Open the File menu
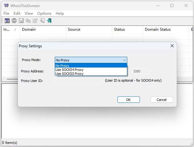The image size is (194, 147). pyautogui.click(x=6, y=13)
